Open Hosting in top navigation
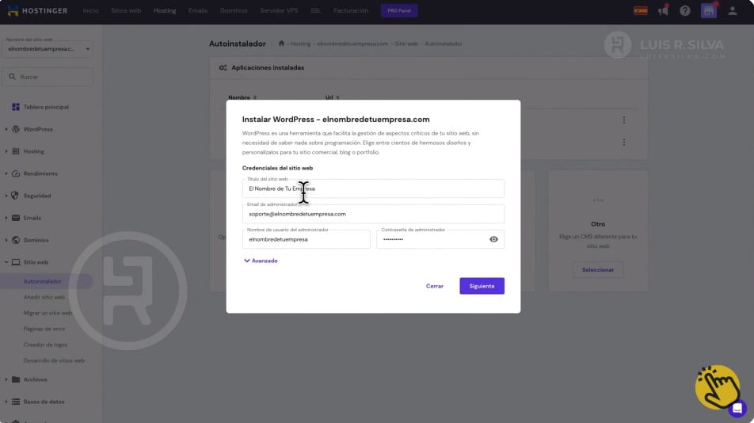 coord(165,10)
